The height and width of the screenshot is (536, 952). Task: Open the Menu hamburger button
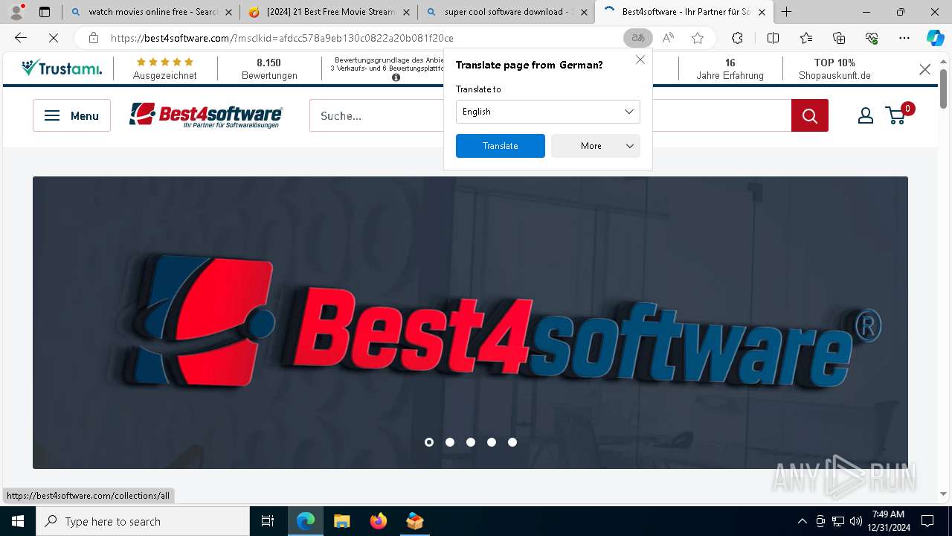point(71,115)
